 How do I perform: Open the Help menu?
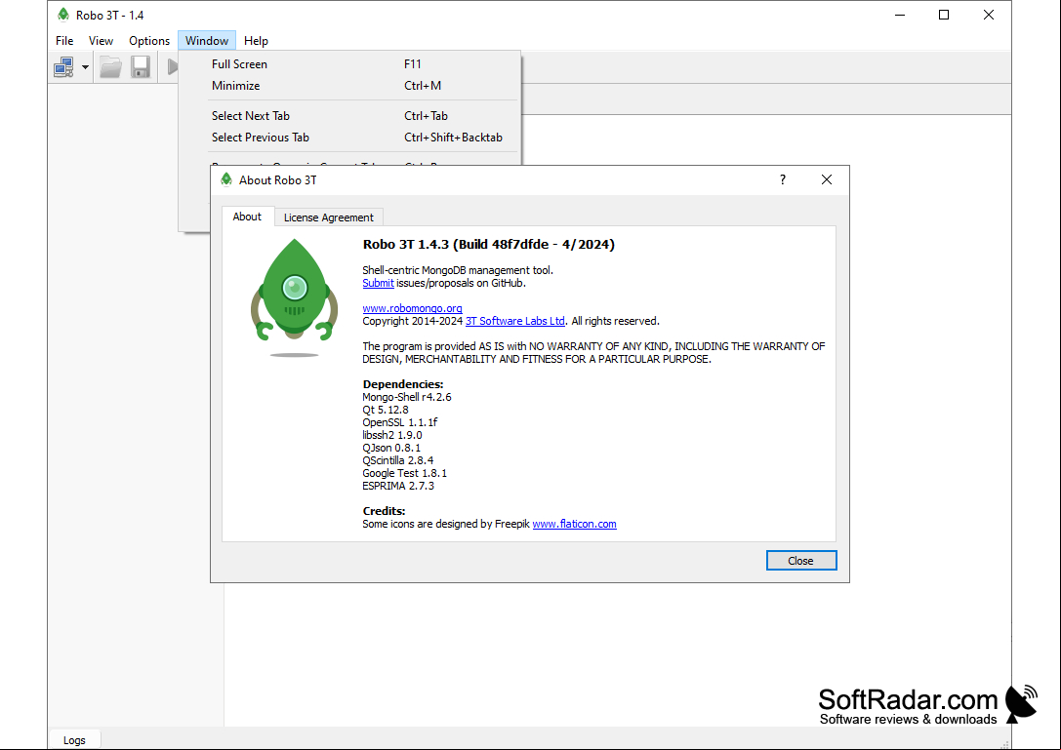256,41
